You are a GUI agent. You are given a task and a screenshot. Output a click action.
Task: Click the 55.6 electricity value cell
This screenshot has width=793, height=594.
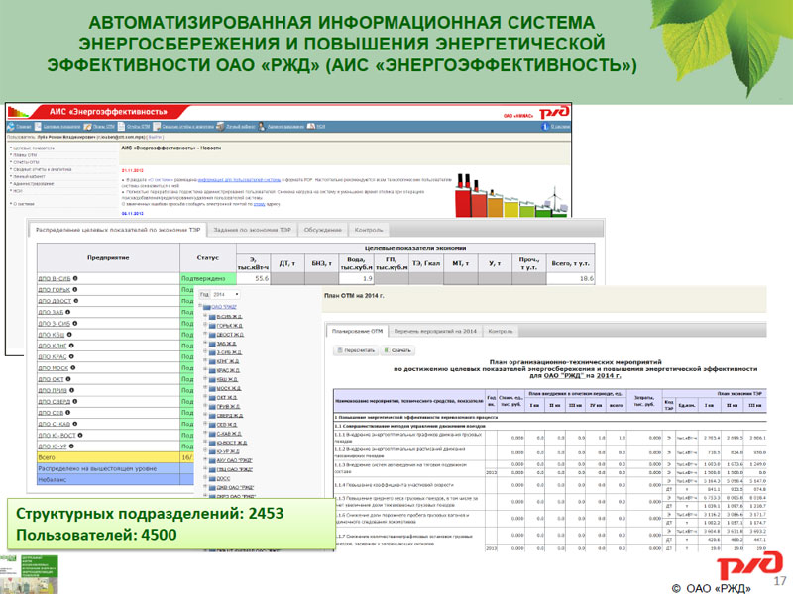[254, 278]
